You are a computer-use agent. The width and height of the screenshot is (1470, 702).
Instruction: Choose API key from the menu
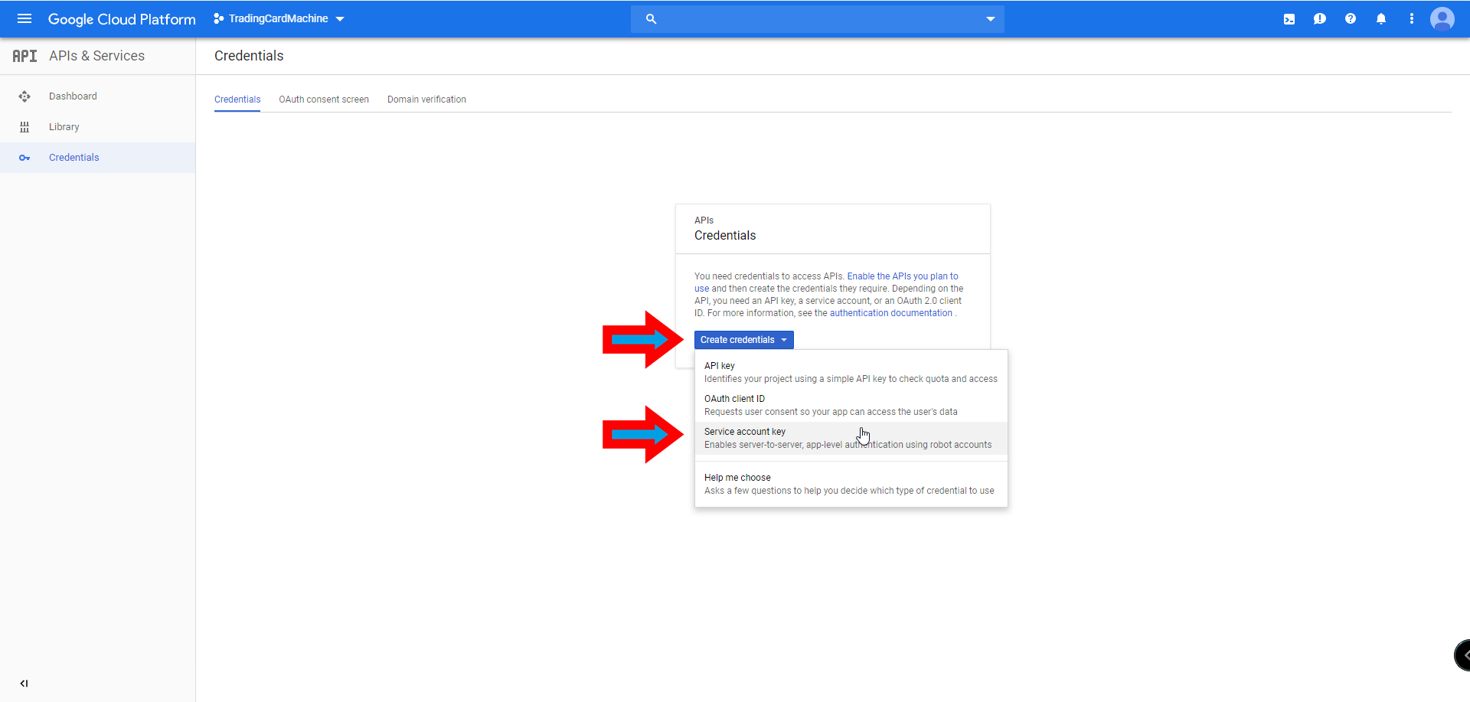click(x=851, y=372)
